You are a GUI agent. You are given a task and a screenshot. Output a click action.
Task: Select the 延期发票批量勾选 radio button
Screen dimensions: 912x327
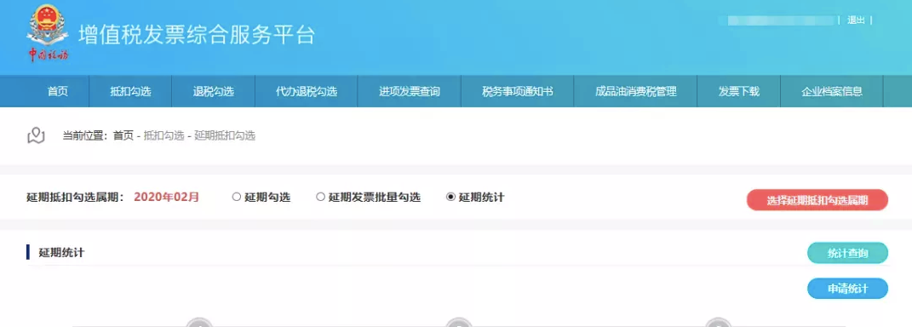320,198
